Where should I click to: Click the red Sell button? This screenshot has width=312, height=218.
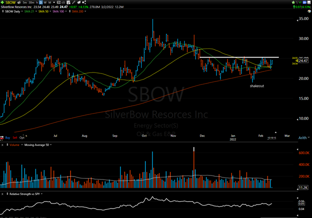point(15,137)
